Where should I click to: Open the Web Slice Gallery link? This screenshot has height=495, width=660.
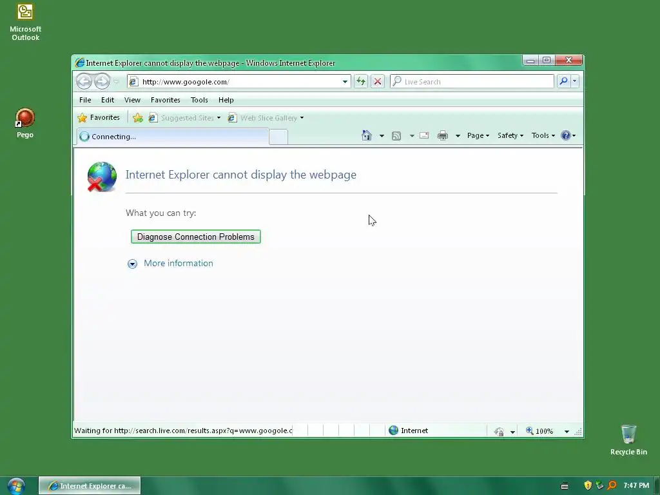pyautogui.click(x=266, y=118)
